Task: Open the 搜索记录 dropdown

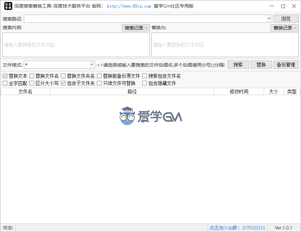Action: tap(136, 28)
